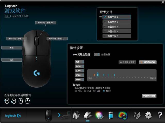Click the 3200 DPI marker on slider
The image size is (165, 123).
(104, 75)
